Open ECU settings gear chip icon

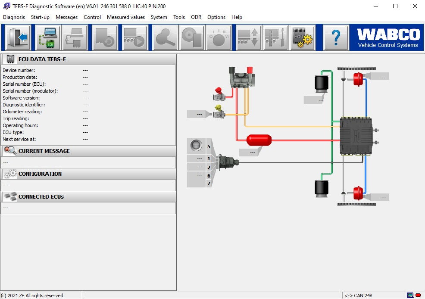303,37
